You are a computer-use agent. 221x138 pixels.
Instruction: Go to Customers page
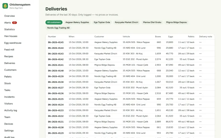point(10,70)
